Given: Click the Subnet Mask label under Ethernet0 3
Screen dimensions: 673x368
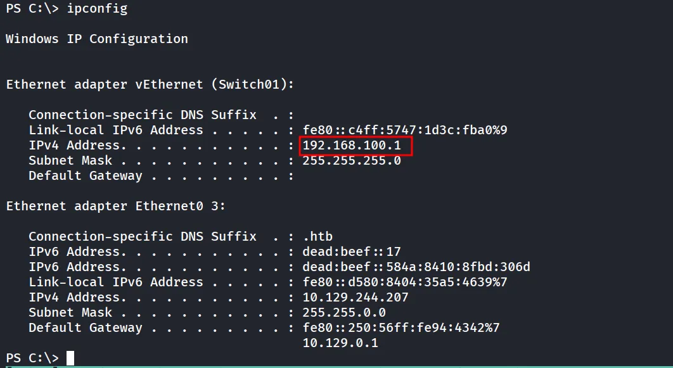Looking at the screenshot, I should pyautogui.click(x=70, y=312).
